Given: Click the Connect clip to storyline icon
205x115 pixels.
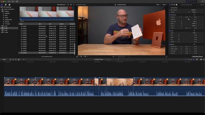Looking at the screenshot, I should (x=10, y=59).
